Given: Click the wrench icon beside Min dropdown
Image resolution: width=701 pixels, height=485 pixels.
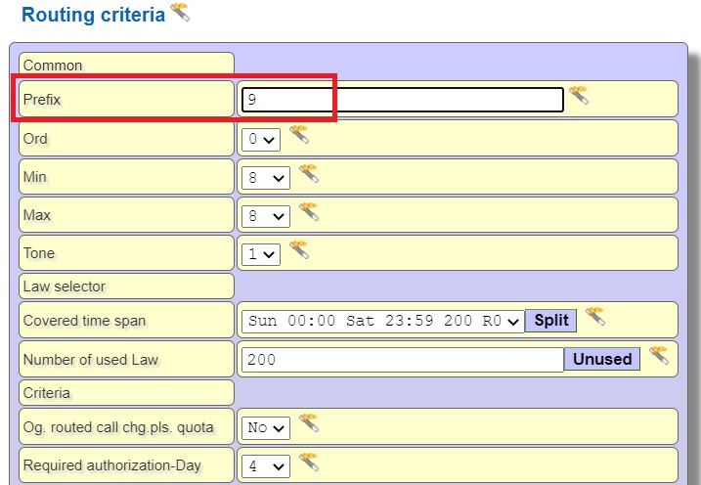Looking at the screenshot, I should pyautogui.click(x=308, y=174).
